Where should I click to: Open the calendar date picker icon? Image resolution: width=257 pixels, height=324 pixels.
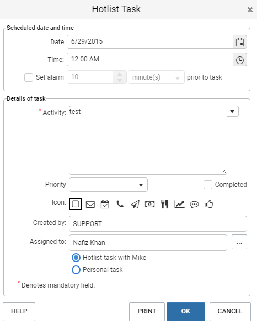[240, 42]
